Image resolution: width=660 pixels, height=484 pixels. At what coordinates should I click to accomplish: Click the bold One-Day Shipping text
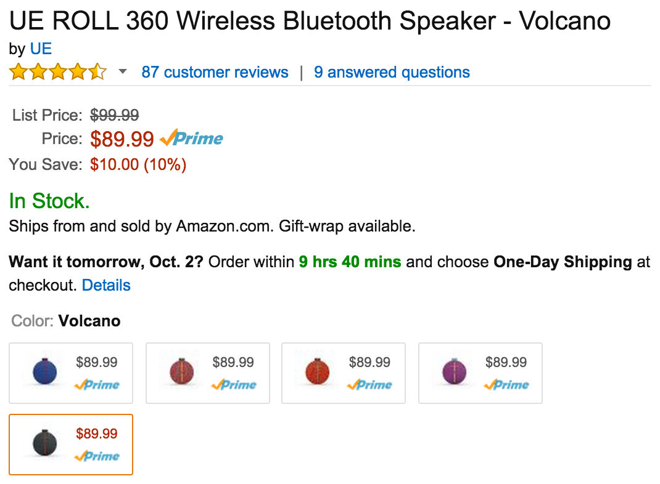tap(563, 262)
